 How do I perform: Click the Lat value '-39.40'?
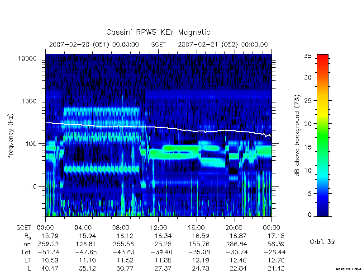162,252
